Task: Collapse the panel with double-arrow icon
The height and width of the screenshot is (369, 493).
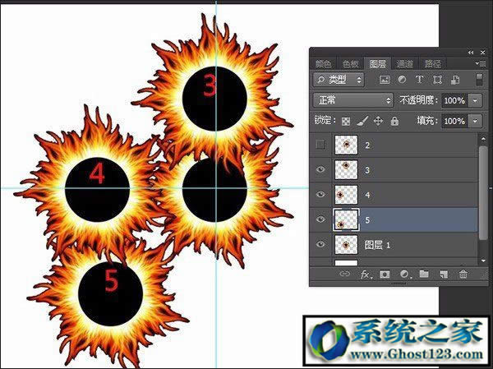Action: (471, 53)
